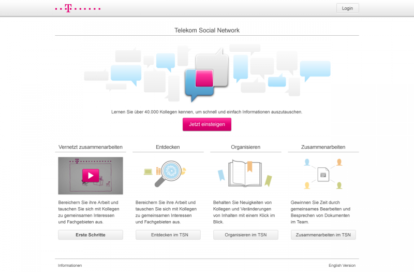
Task: Open the Informationen footer link
Action: [70, 265]
